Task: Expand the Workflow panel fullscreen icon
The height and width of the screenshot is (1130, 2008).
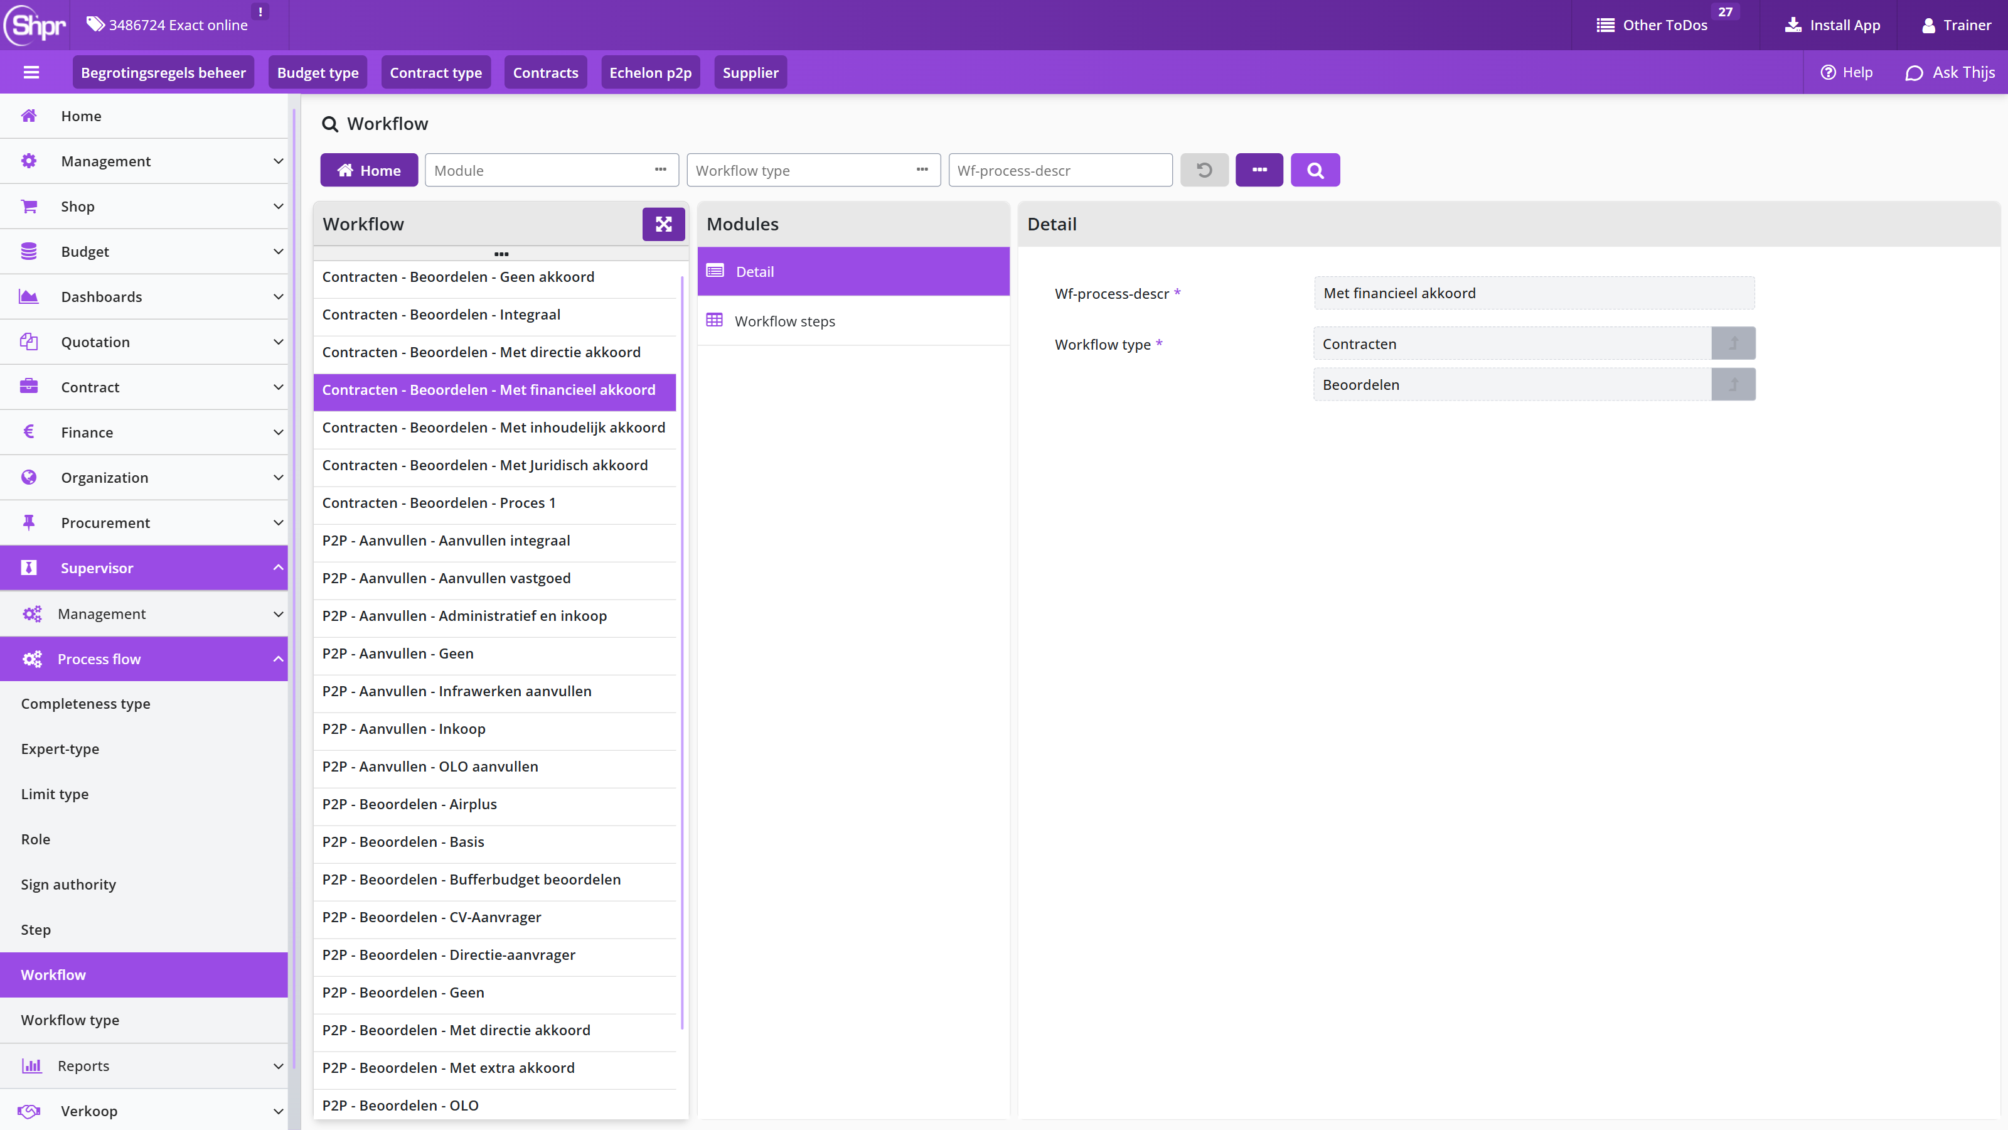Action: coord(663,224)
